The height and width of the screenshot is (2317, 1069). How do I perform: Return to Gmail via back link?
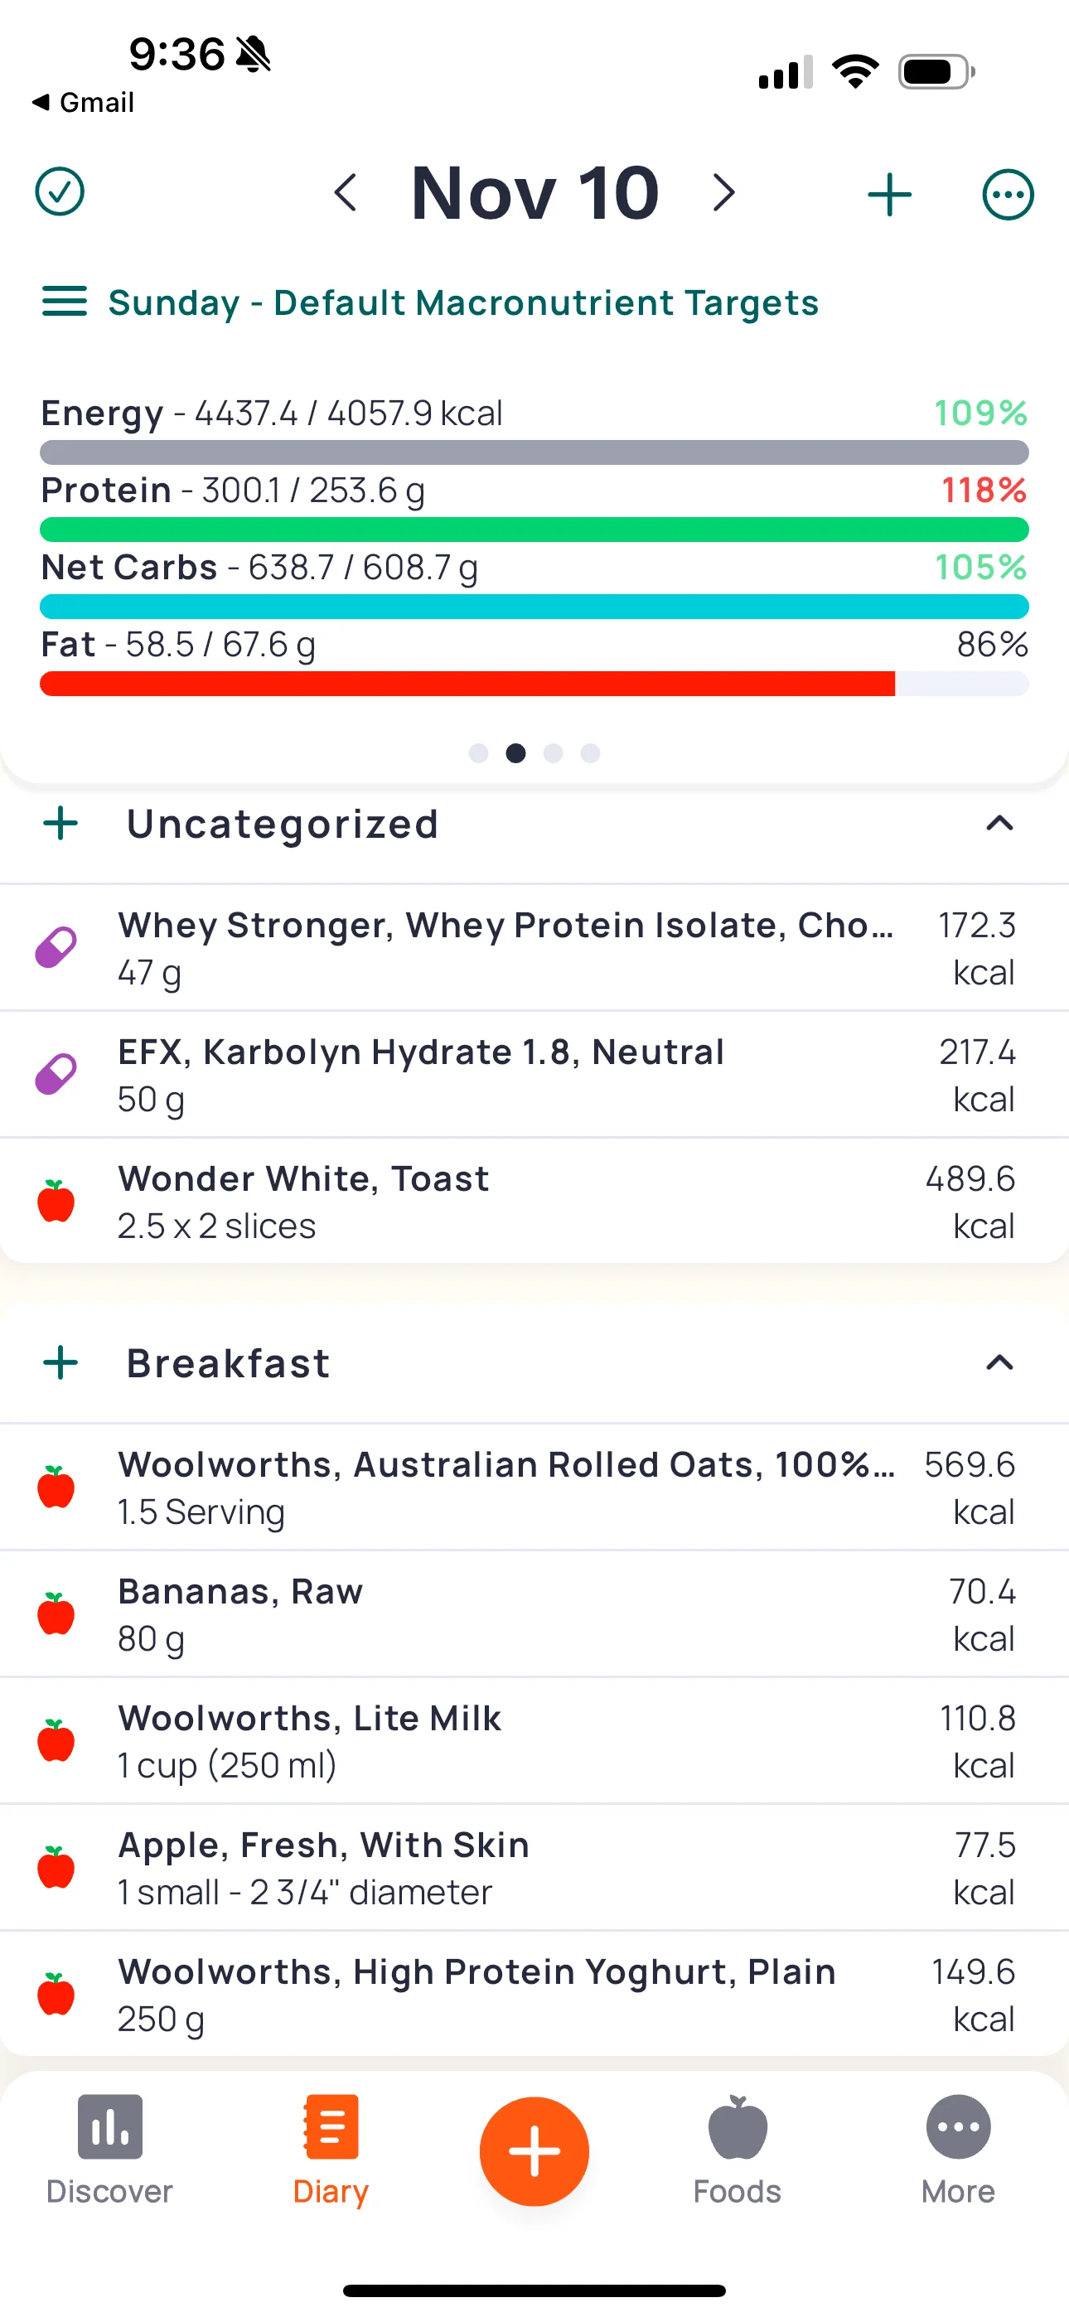[83, 103]
